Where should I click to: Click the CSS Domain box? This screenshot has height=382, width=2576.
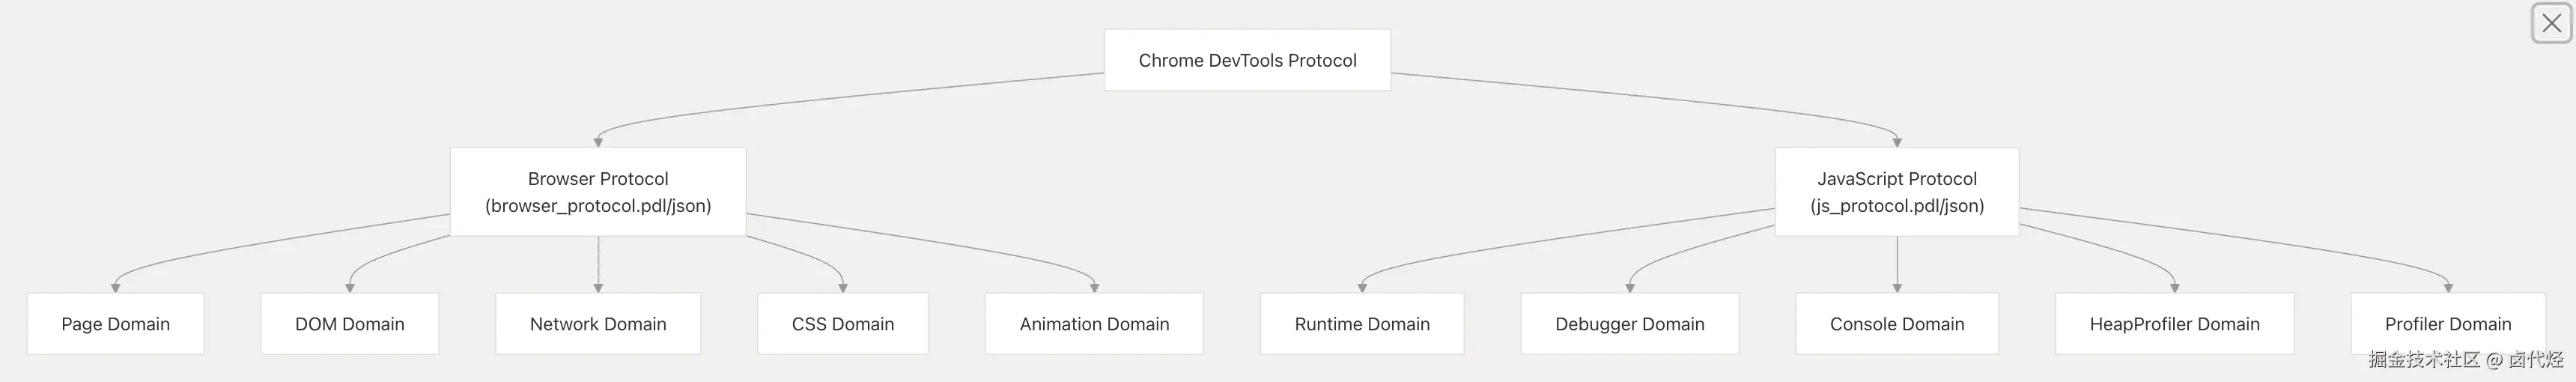(843, 324)
